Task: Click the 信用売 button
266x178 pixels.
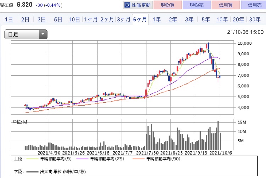Action: click(x=254, y=5)
